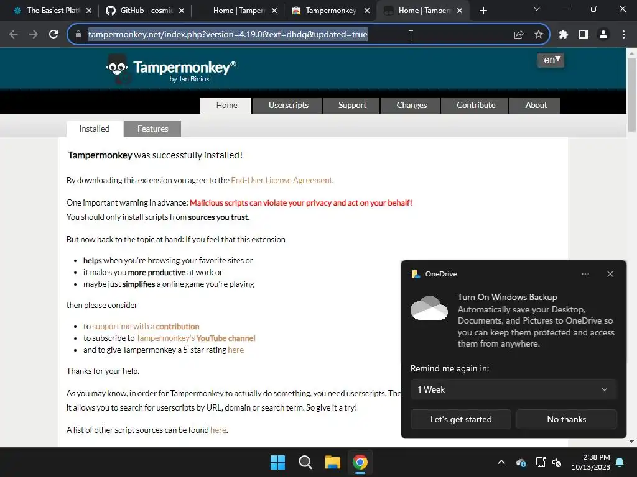
Task: Dismiss the OneDrive notification
Action: 610,274
